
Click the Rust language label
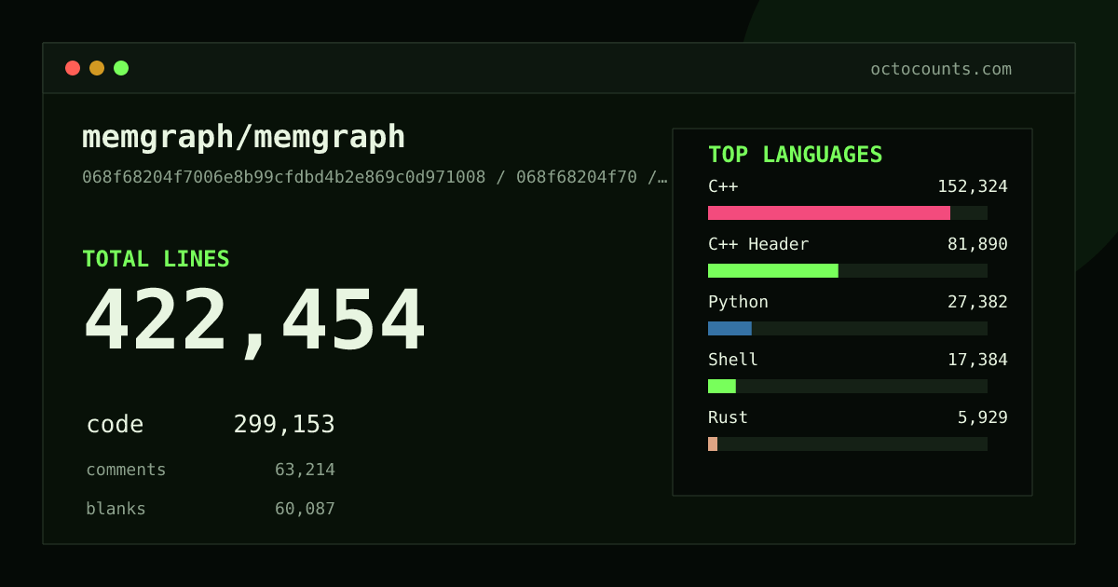coord(728,417)
